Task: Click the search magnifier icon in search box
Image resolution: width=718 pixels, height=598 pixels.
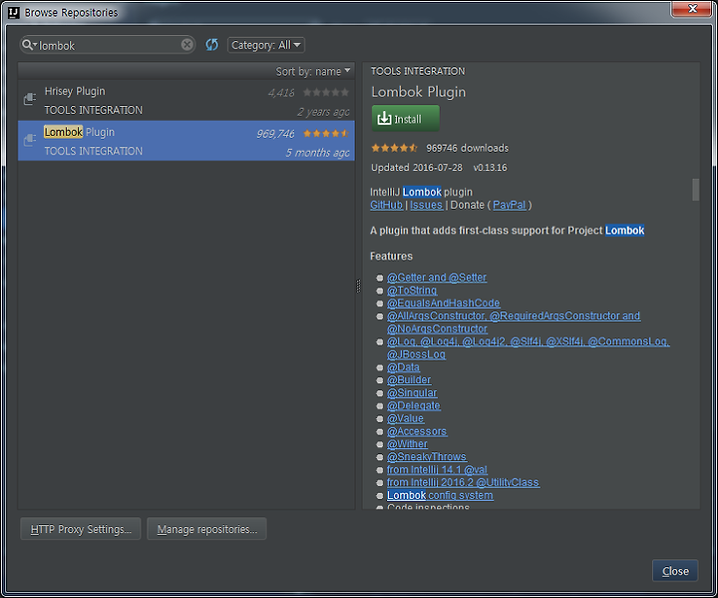Action: coord(29,45)
